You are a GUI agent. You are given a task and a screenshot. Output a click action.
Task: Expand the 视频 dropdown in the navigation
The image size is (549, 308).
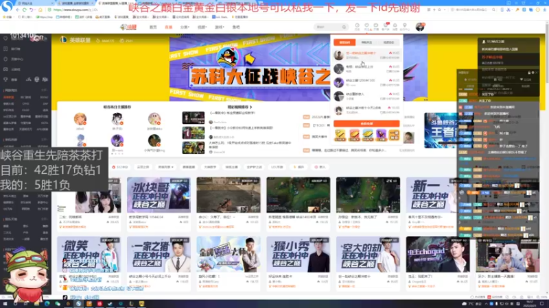pyautogui.click(x=202, y=27)
